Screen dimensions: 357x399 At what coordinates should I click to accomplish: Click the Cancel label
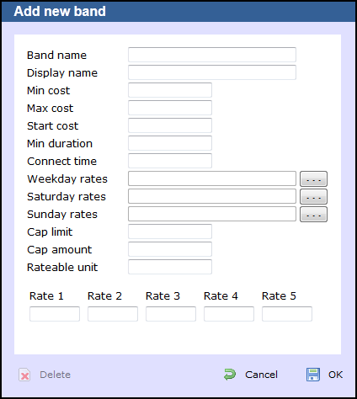[261, 375]
